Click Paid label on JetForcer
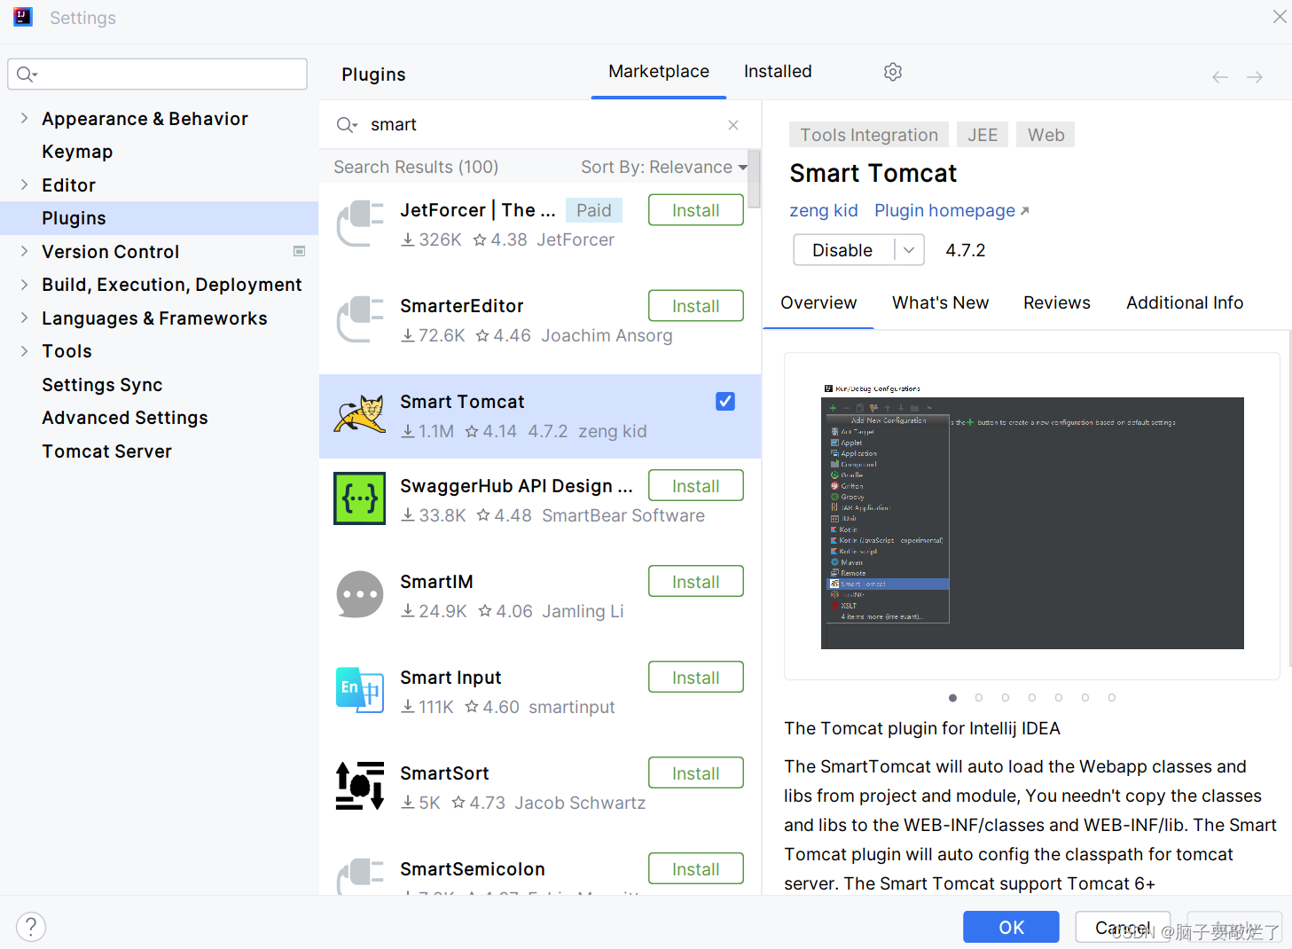The image size is (1292, 949). 594,210
